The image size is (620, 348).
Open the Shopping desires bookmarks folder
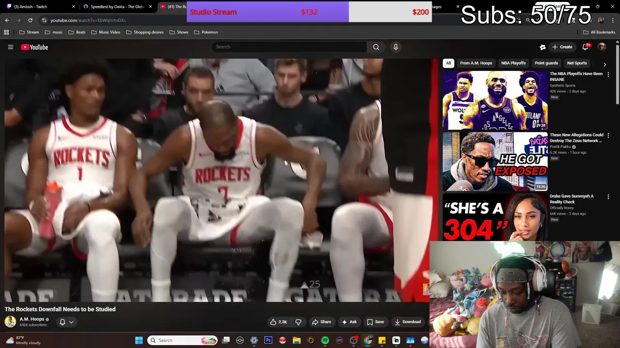click(x=145, y=32)
